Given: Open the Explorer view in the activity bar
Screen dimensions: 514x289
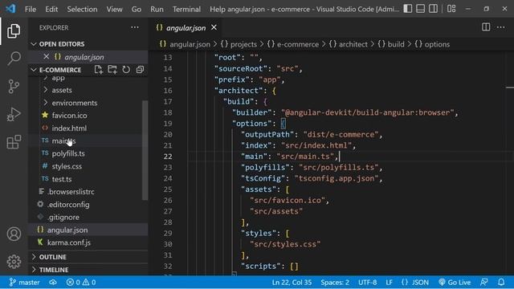Looking at the screenshot, I should click(x=14, y=31).
